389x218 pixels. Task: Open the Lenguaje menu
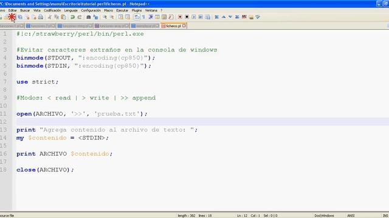(x=71, y=10)
